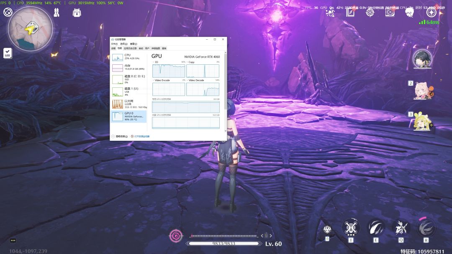Switch to the 启动 tab in Task Manager
The image size is (452, 254).
[141, 48]
